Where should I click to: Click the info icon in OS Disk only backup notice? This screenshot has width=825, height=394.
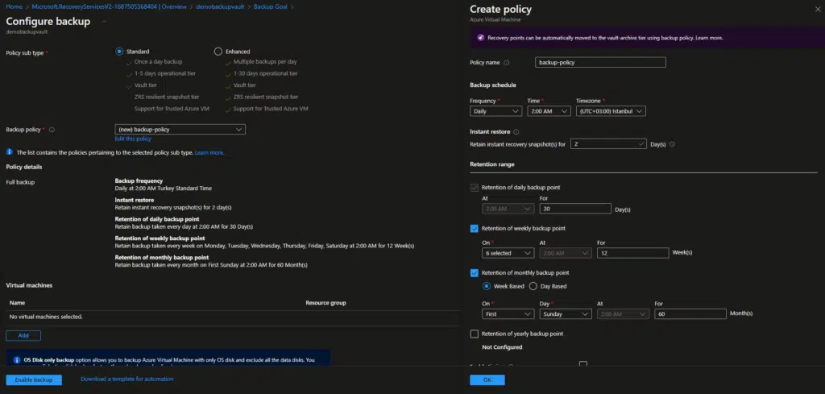point(17,360)
